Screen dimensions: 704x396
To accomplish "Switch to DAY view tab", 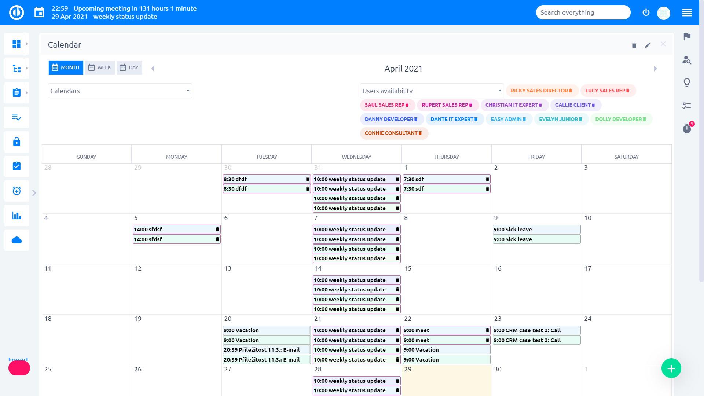I will click(129, 67).
